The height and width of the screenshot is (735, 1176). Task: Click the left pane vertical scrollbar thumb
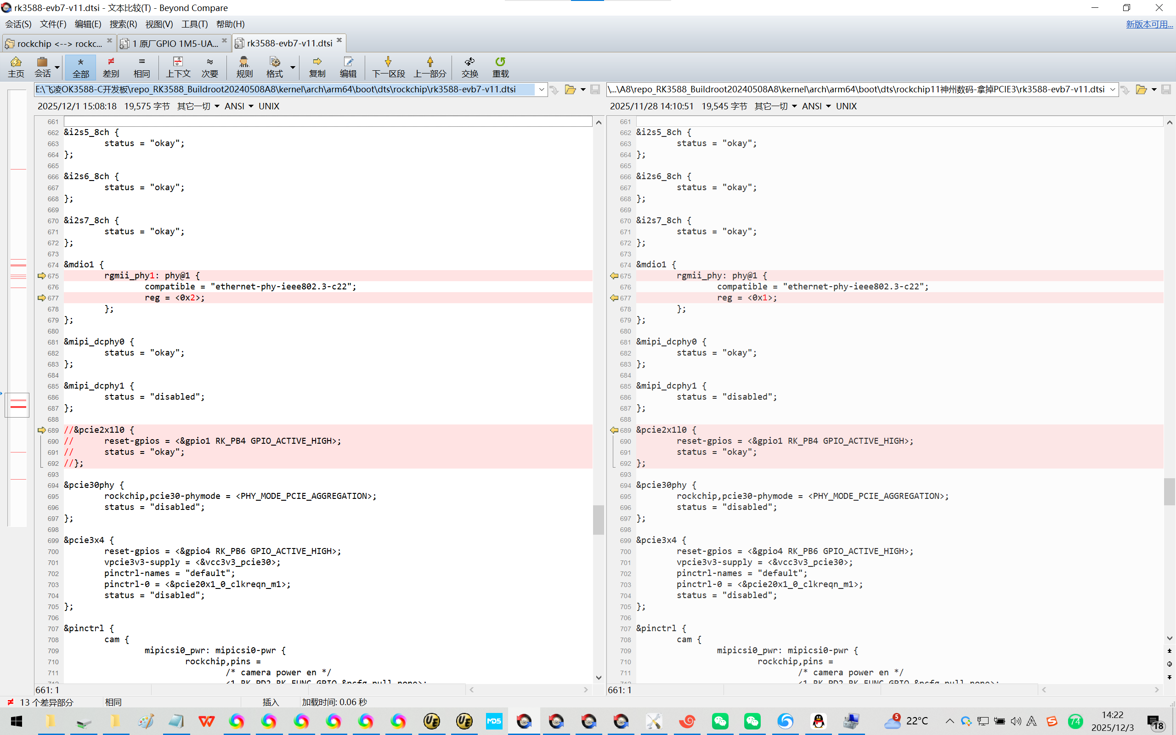598,519
